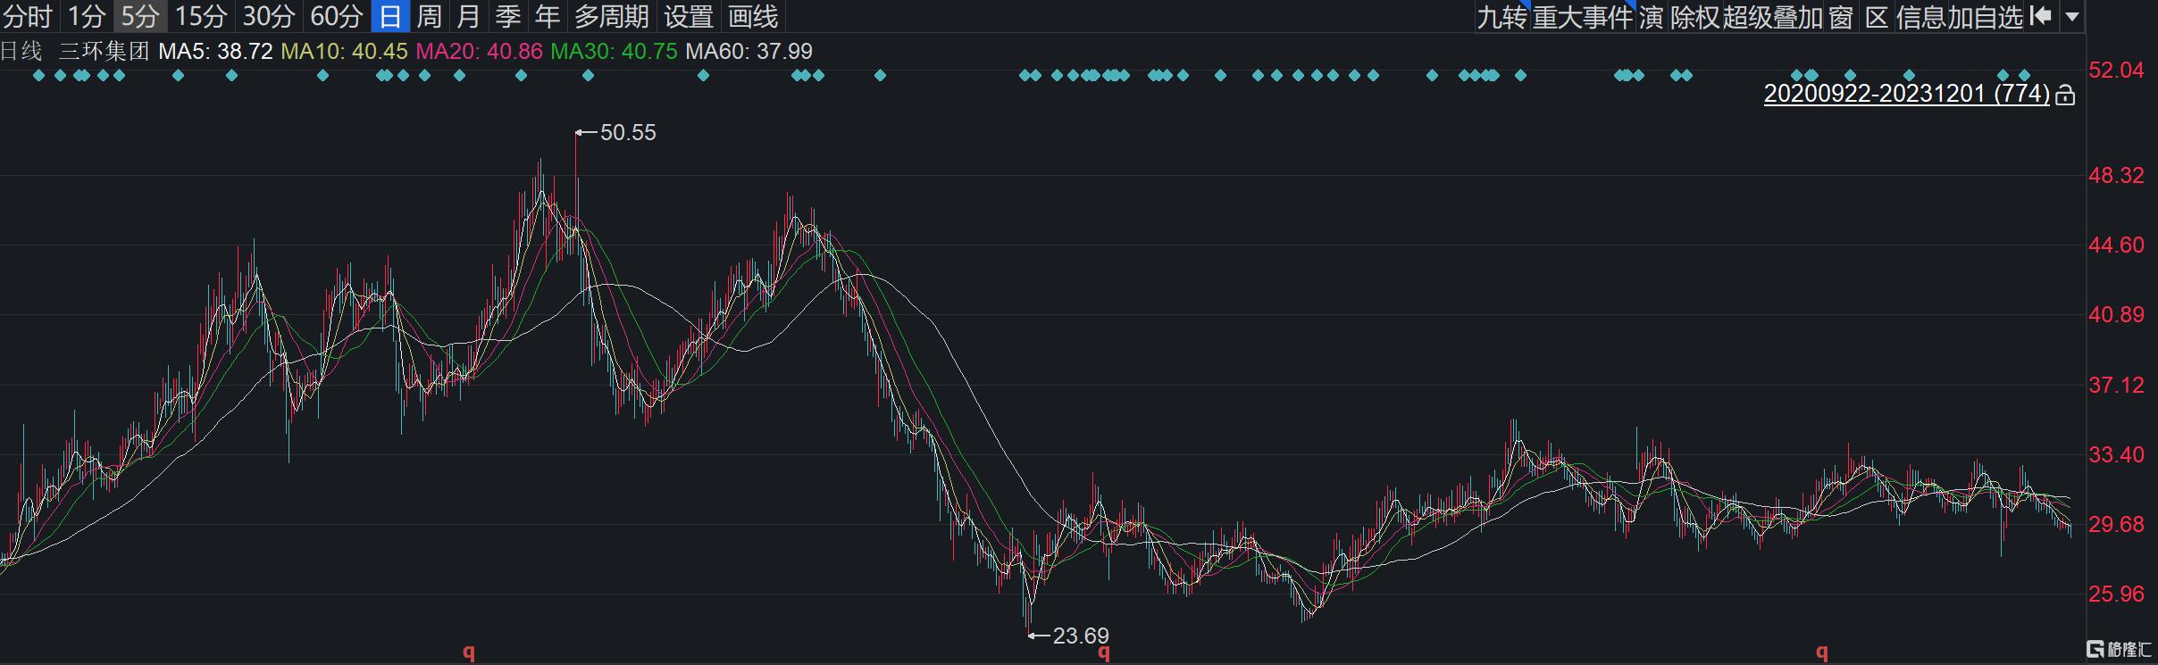Select the 季 quarterly period tab
Viewport: 2158px width, 665px height.
(508, 16)
